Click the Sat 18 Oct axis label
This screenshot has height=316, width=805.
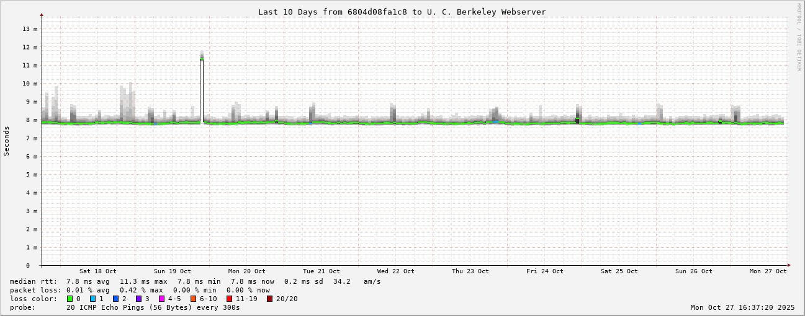[x=97, y=271]
